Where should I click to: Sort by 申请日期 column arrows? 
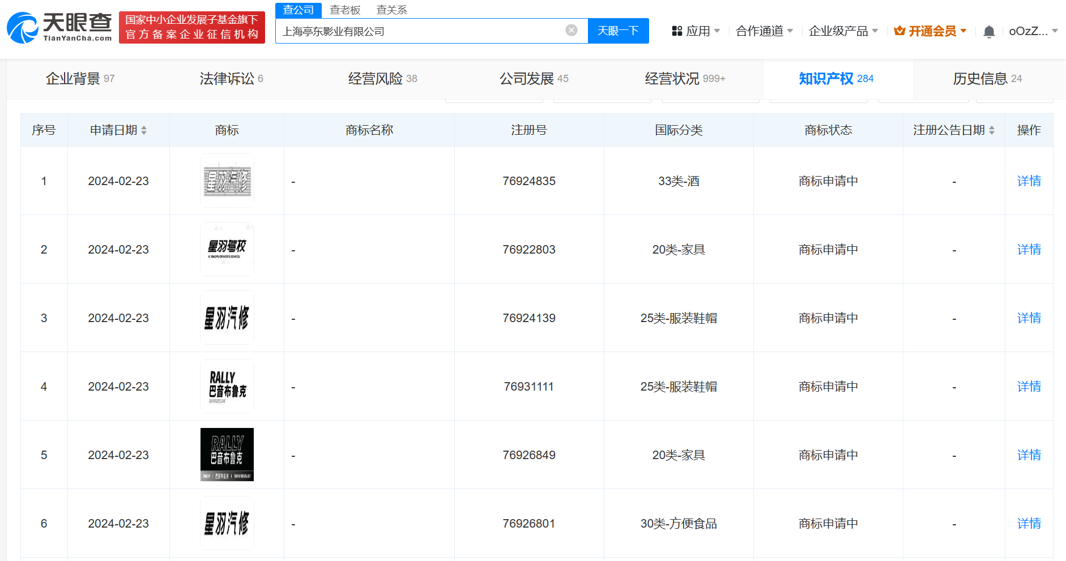pos(144,130)
